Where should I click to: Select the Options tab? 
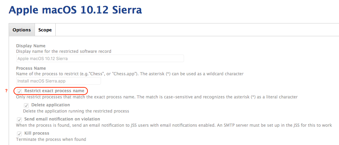tap(21, 30)
